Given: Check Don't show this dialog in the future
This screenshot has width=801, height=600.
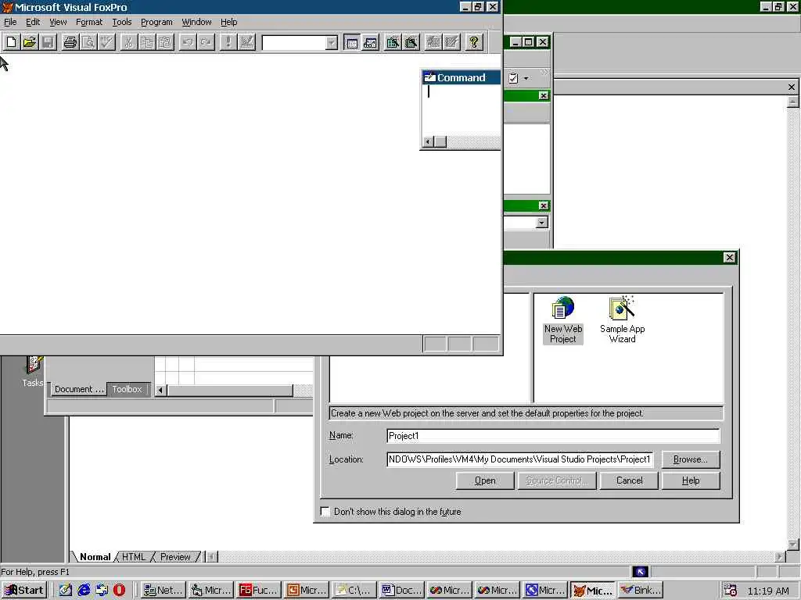Looking at the screenshot, I should click(325, 511).
